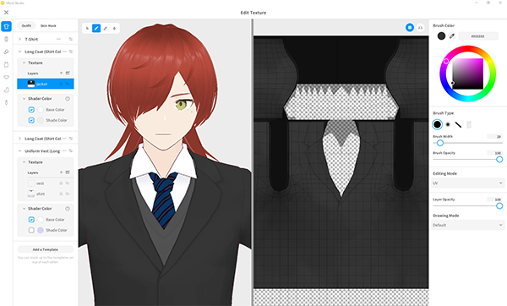
Task: Click the Add a Template button
Action: pyautogui.click(x=46, y=249)
